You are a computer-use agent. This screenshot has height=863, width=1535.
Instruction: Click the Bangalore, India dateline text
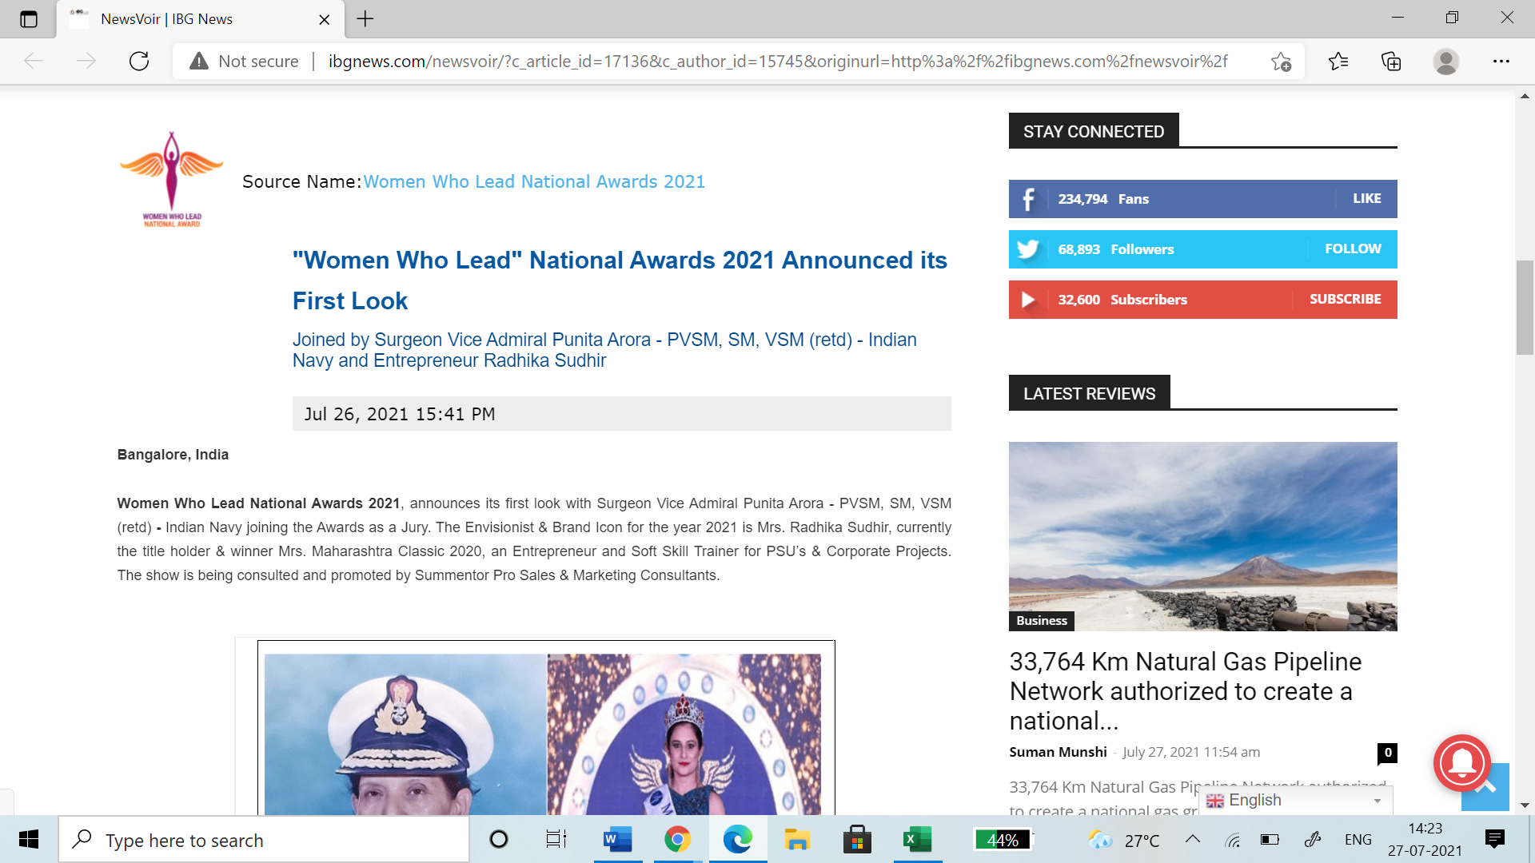click(x=173, y=455)
